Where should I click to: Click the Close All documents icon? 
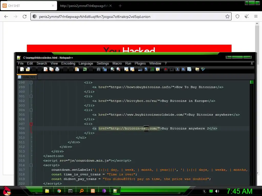[x=51, y=69]
